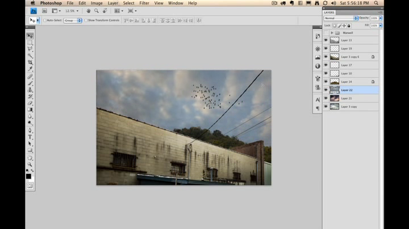This screenshot has width=409, height=229.
Task: Enable the Auto-Select checkbox
Action: tap(45, 20)
